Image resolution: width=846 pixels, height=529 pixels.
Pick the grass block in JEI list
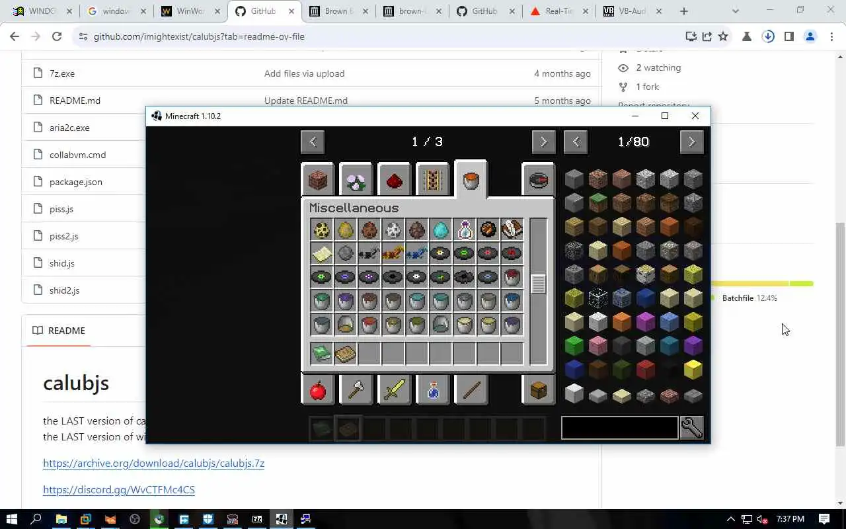(x=597, y=202)
